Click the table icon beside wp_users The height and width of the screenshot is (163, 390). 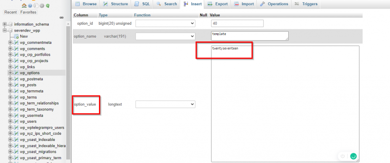(16, 121)
